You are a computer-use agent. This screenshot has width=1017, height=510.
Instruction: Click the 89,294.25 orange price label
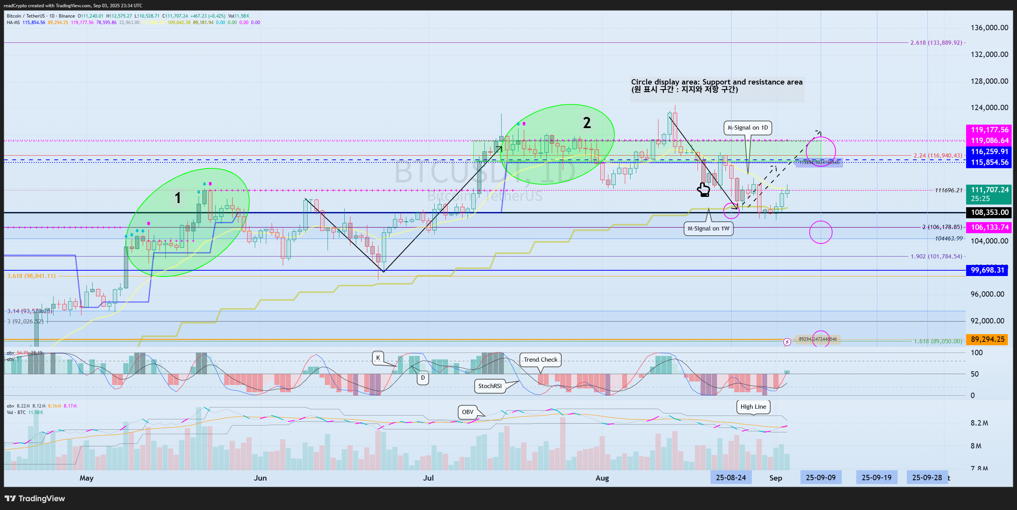[987, 339]
